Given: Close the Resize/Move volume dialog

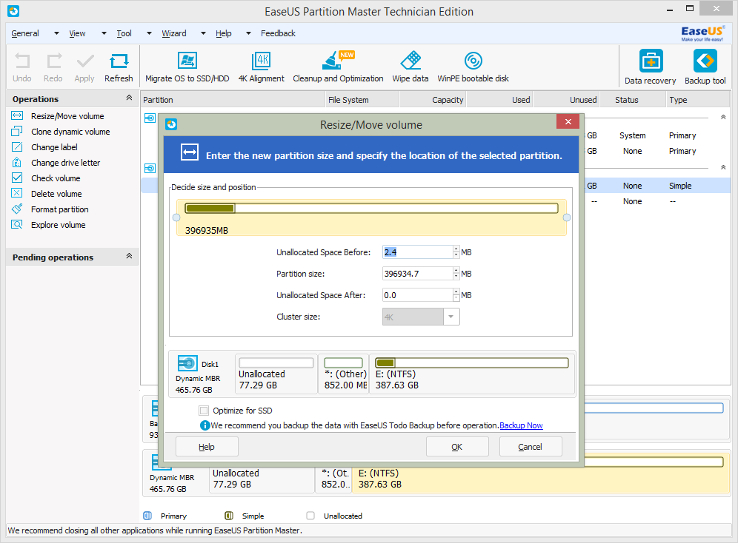Looking at the screenshot, I should click(x=568, y=121).
